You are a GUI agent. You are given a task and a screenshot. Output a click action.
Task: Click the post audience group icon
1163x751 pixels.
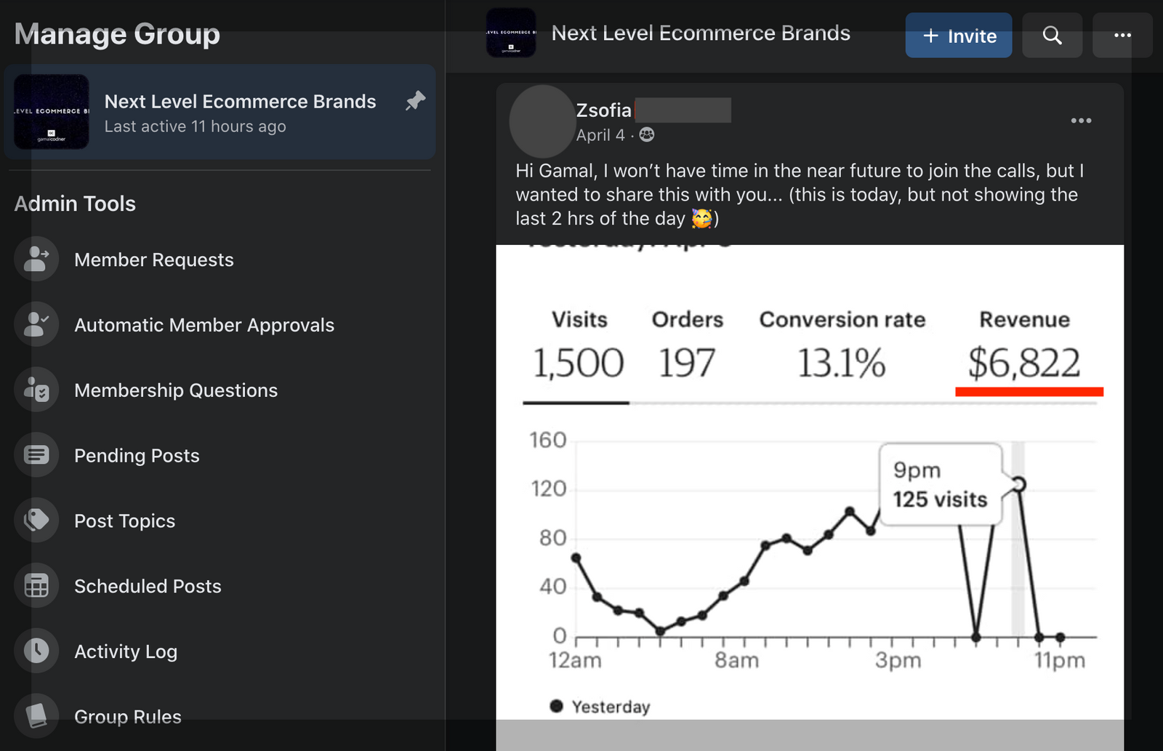[x=646, y=135]
